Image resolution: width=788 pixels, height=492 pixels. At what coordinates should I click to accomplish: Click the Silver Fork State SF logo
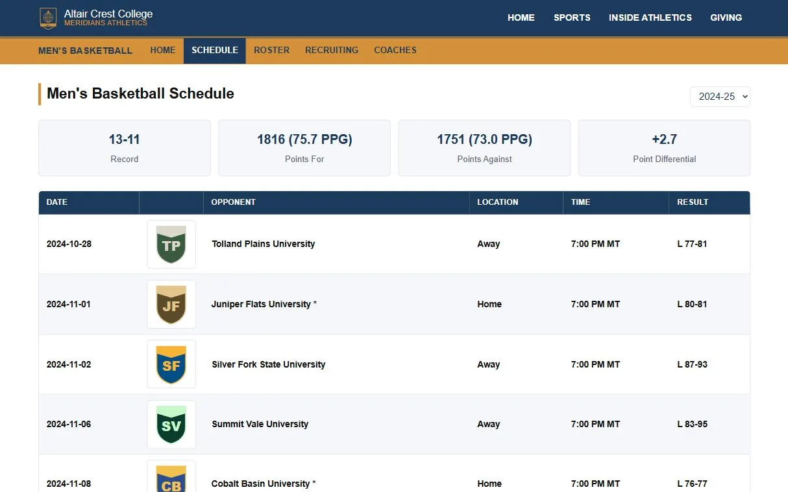171,364
